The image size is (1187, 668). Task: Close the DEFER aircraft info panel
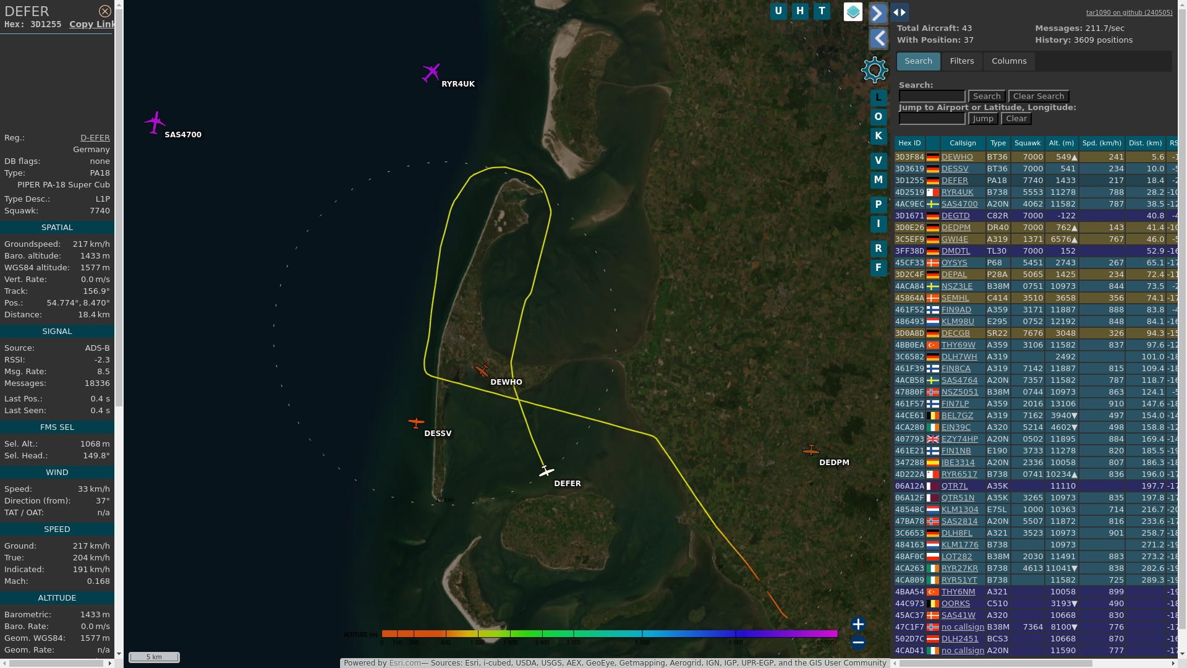pos(105,11)
